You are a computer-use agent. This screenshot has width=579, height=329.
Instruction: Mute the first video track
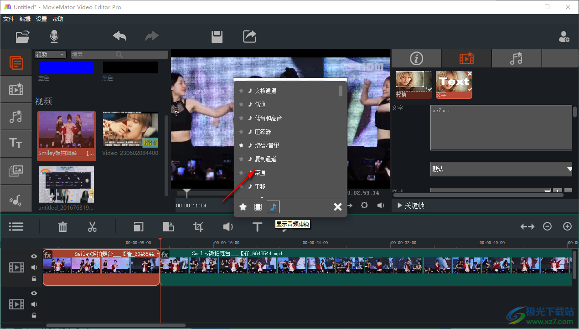coord(34,267)
